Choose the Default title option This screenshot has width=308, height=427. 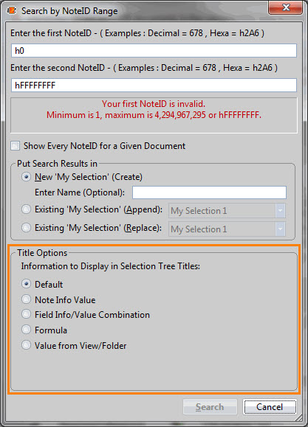[x=26, y=284]
